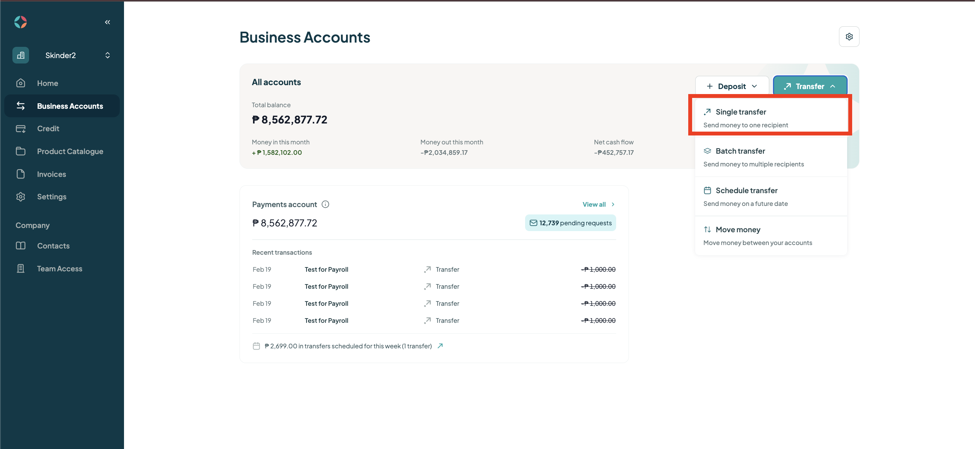
Task: Click the Skinder2 company building icon
Action: [21, 55]
